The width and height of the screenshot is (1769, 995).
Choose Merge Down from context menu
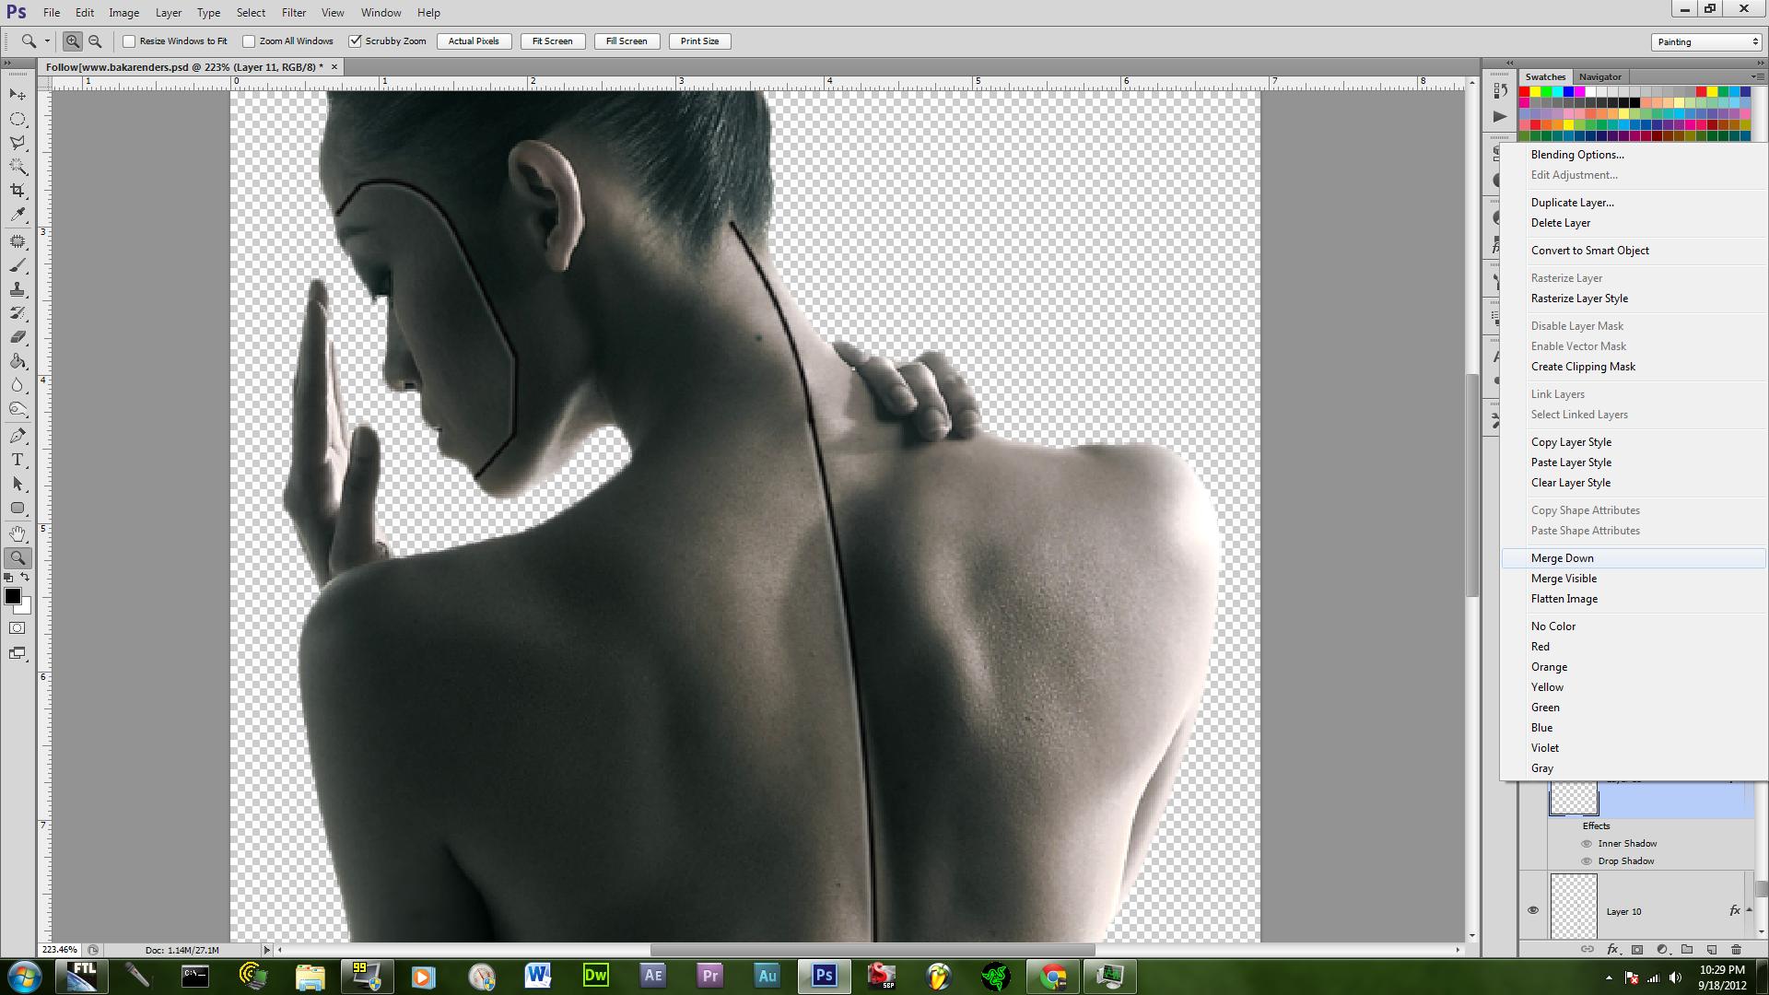(x=1634, y=558)
